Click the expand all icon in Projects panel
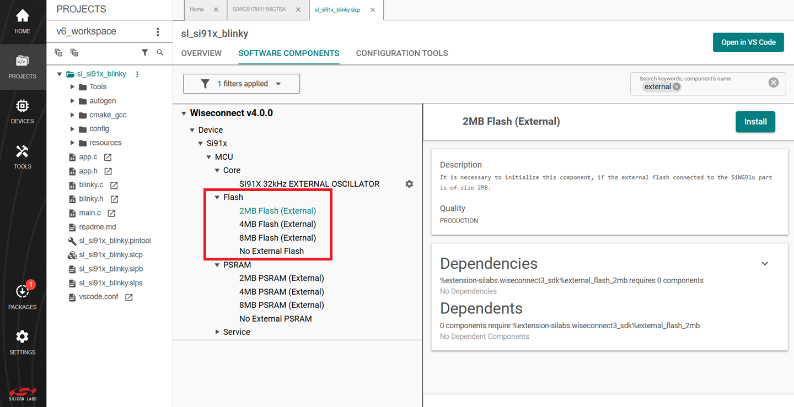 pos(74,52)
